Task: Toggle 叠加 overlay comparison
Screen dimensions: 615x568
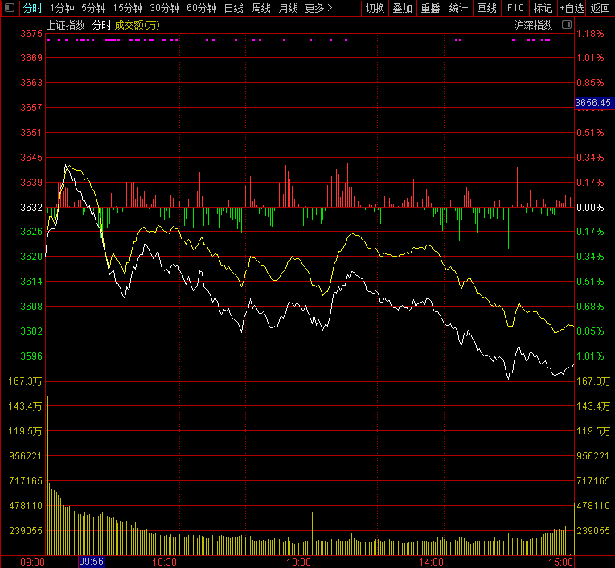Action: pos(402,9)
